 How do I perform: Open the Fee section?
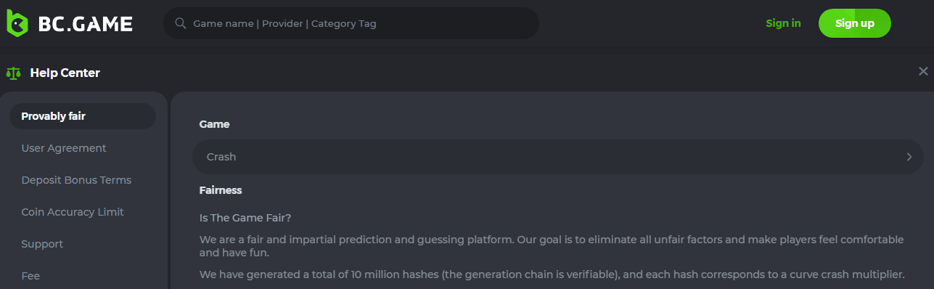click(x=30, y=276)
